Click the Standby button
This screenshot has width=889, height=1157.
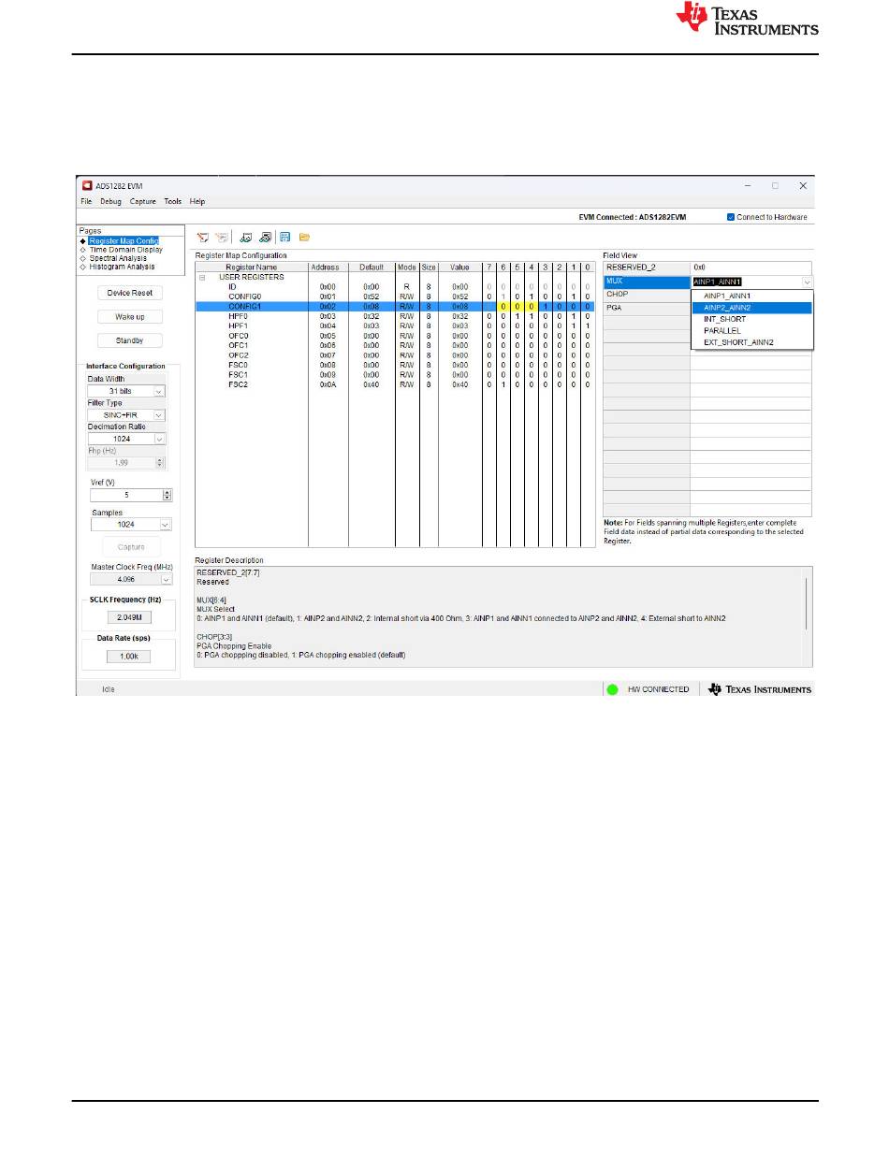130,340
